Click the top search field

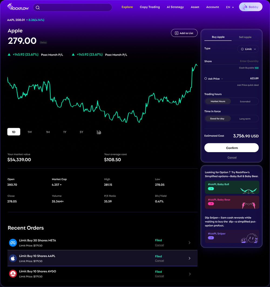(72, 8)
